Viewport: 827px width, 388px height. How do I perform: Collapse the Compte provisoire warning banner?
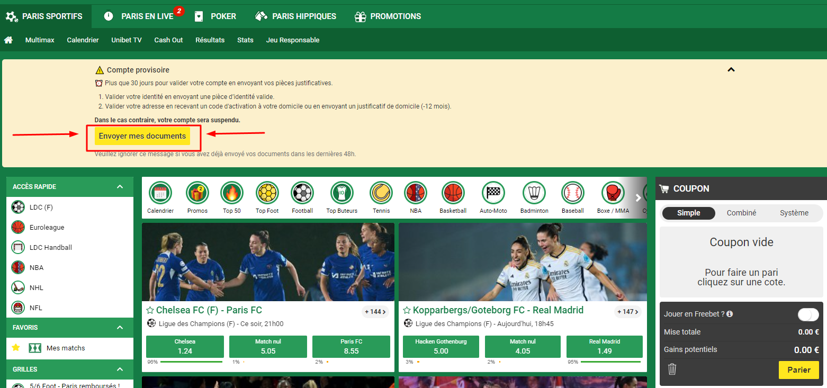pos(732,69)
